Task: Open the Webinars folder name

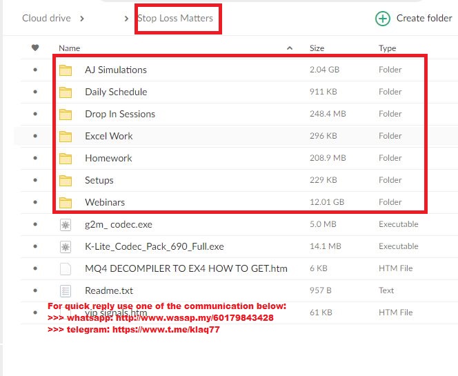Action: click(105, 202)
